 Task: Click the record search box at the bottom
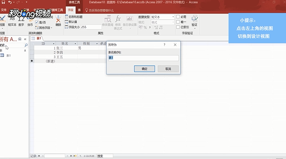click(105, 156)
